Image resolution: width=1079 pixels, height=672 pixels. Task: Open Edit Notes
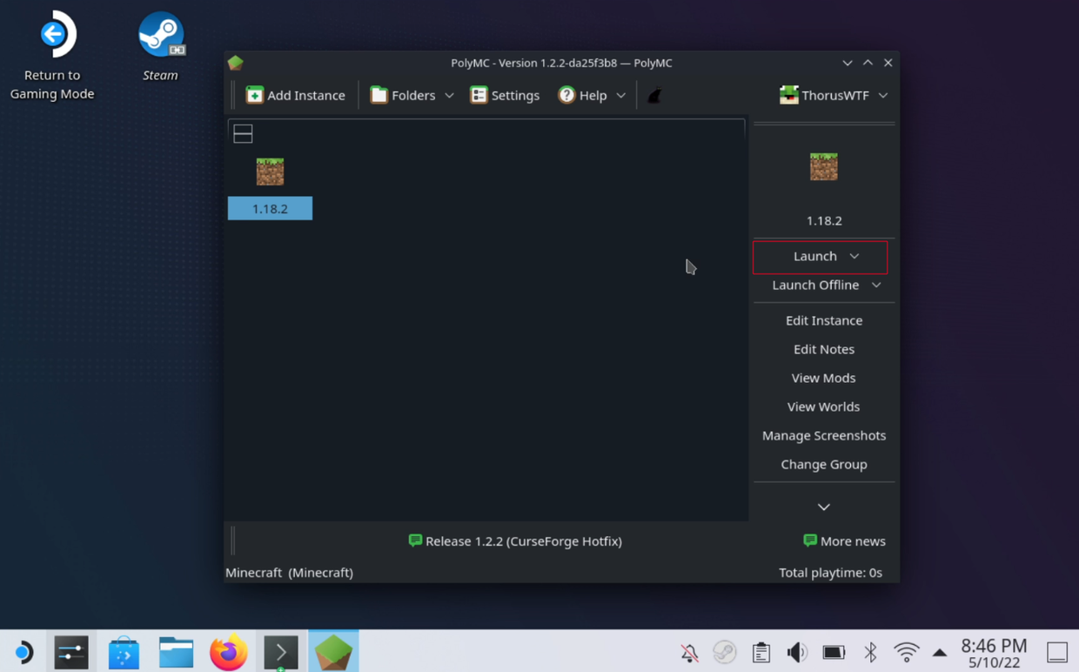coord(824,349)
